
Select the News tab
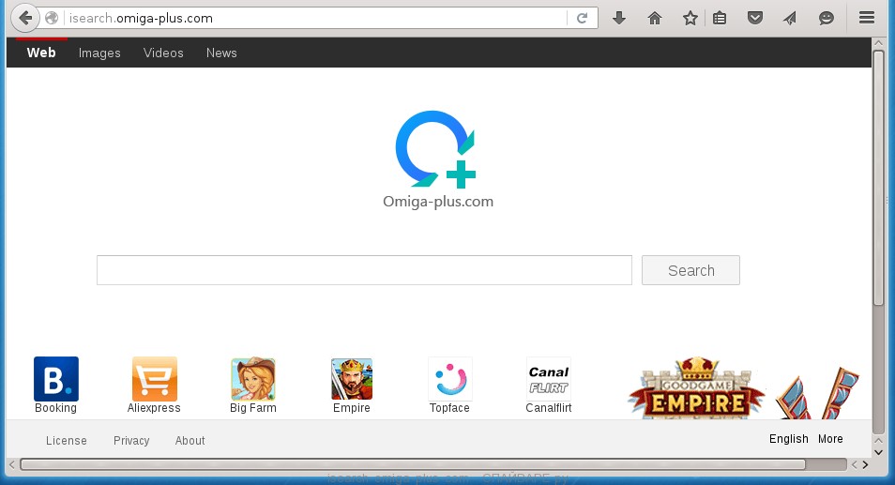(221, 53)
